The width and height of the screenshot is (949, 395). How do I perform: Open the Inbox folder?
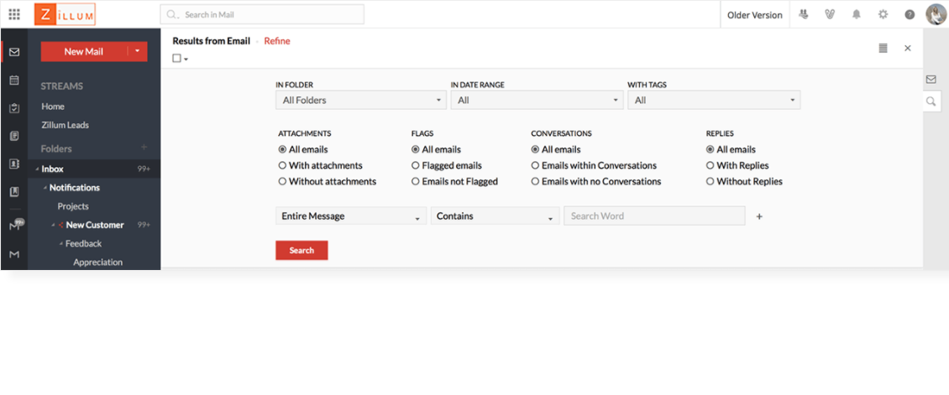(52, 169)
